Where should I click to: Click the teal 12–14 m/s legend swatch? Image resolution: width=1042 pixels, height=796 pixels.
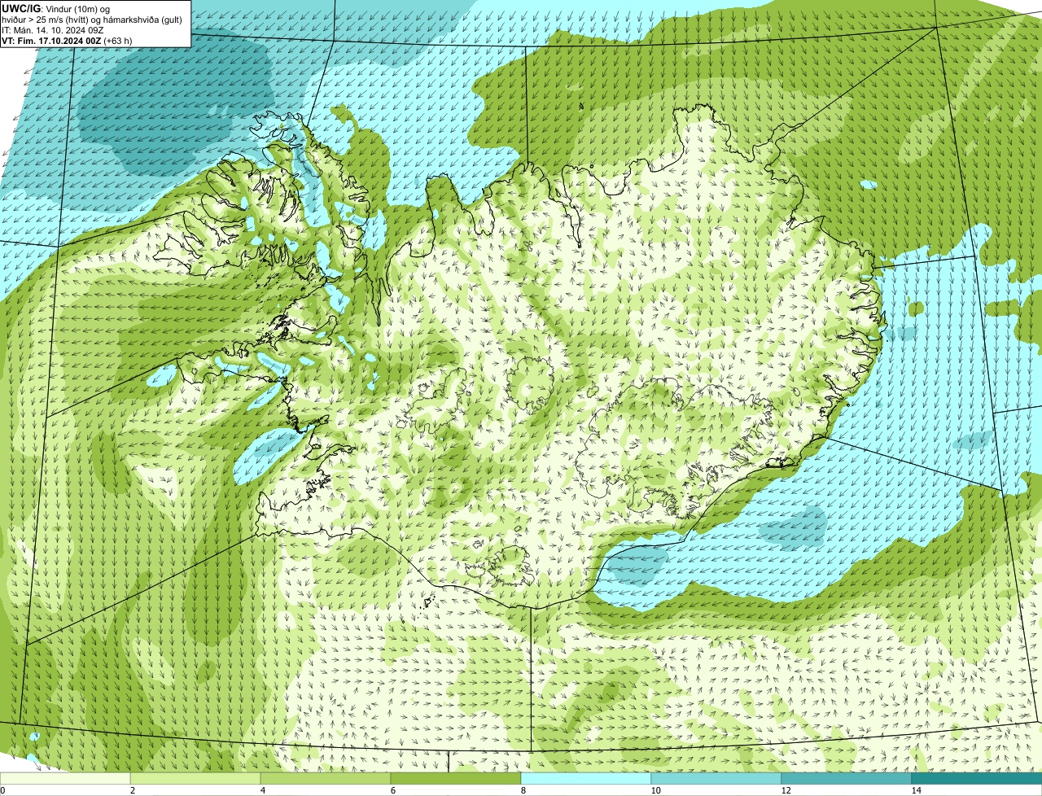[847, 778]
